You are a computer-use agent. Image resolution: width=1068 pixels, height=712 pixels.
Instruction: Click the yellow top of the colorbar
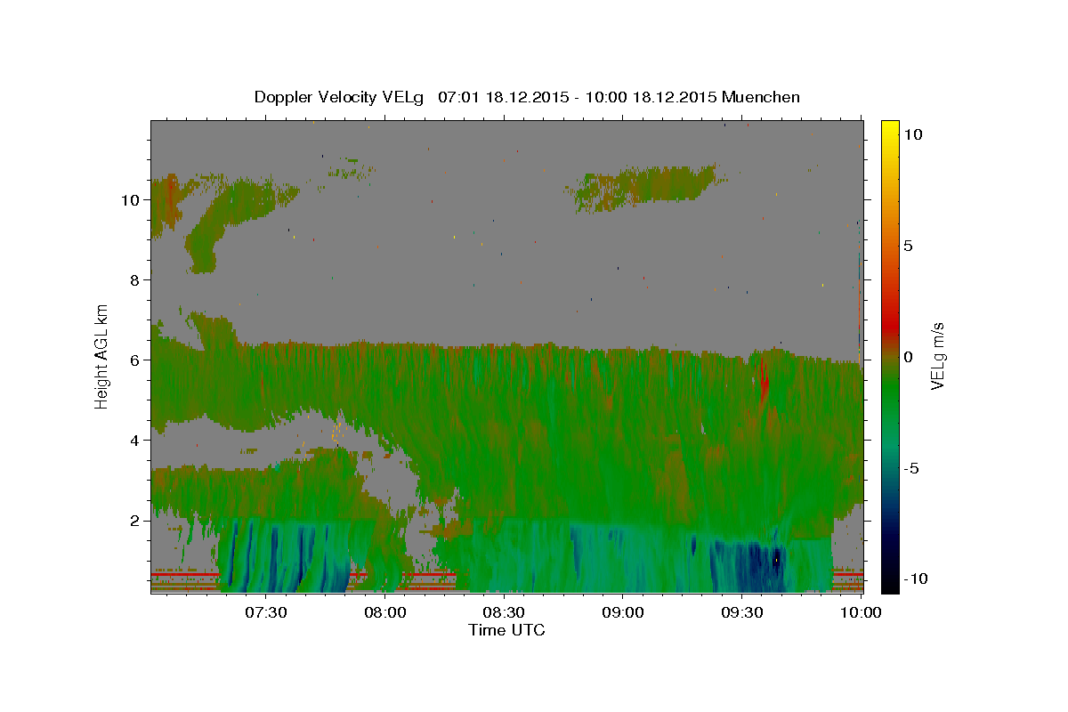(890, 129)
